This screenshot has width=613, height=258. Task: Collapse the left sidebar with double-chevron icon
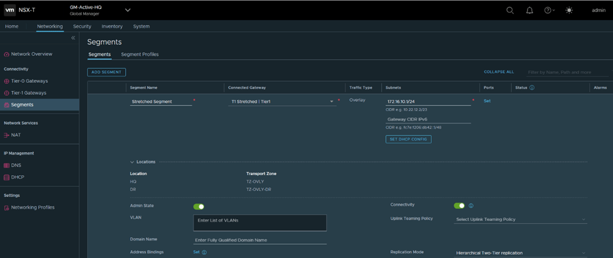[73, 38]
